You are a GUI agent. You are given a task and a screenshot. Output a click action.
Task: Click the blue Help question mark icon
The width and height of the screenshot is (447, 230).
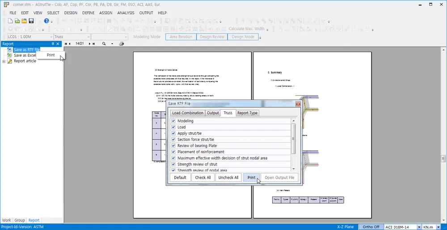(46, 21)
